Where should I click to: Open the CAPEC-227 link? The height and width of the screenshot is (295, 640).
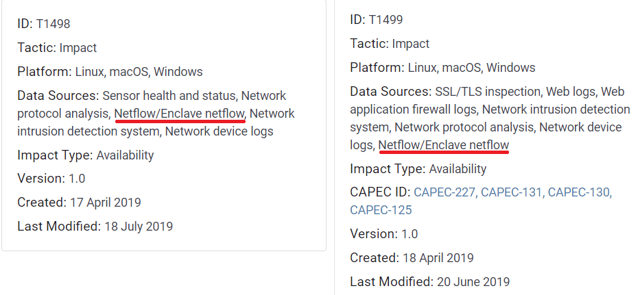click(x=445, y=192)
